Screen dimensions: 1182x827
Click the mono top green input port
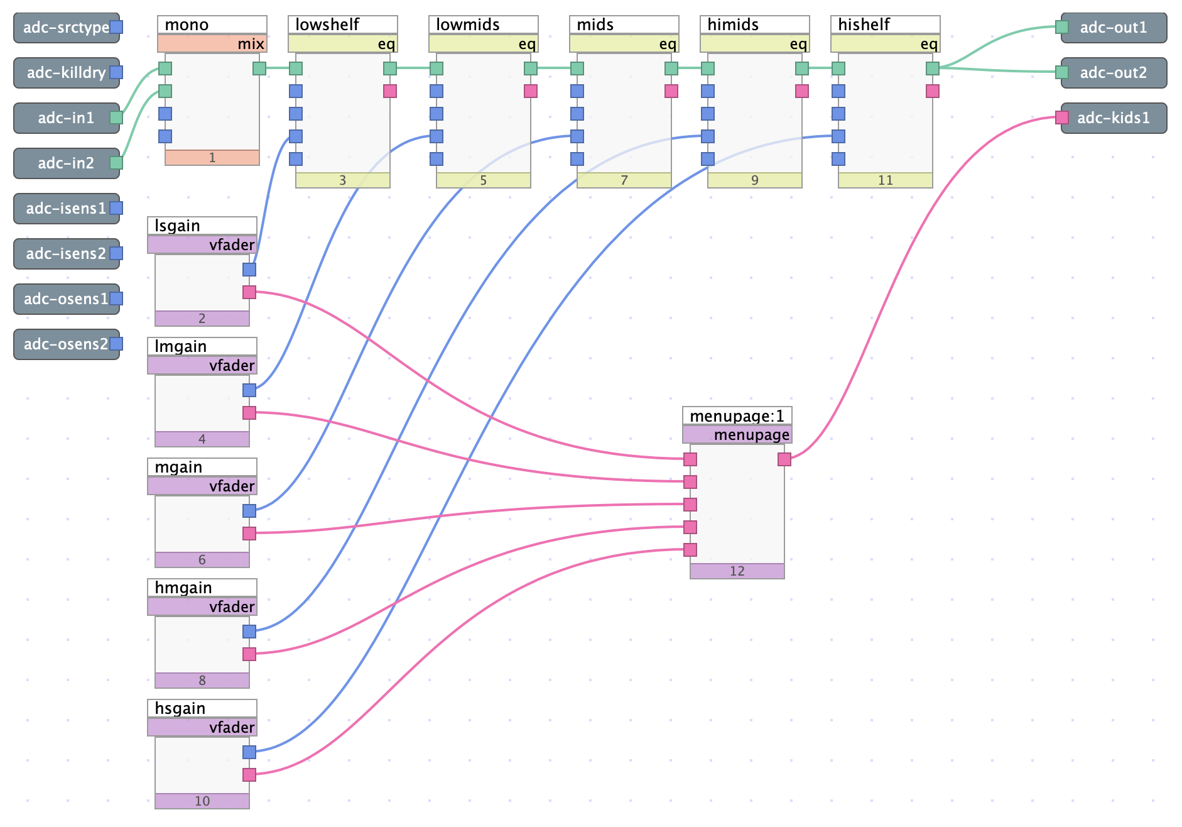coord(165,68)
